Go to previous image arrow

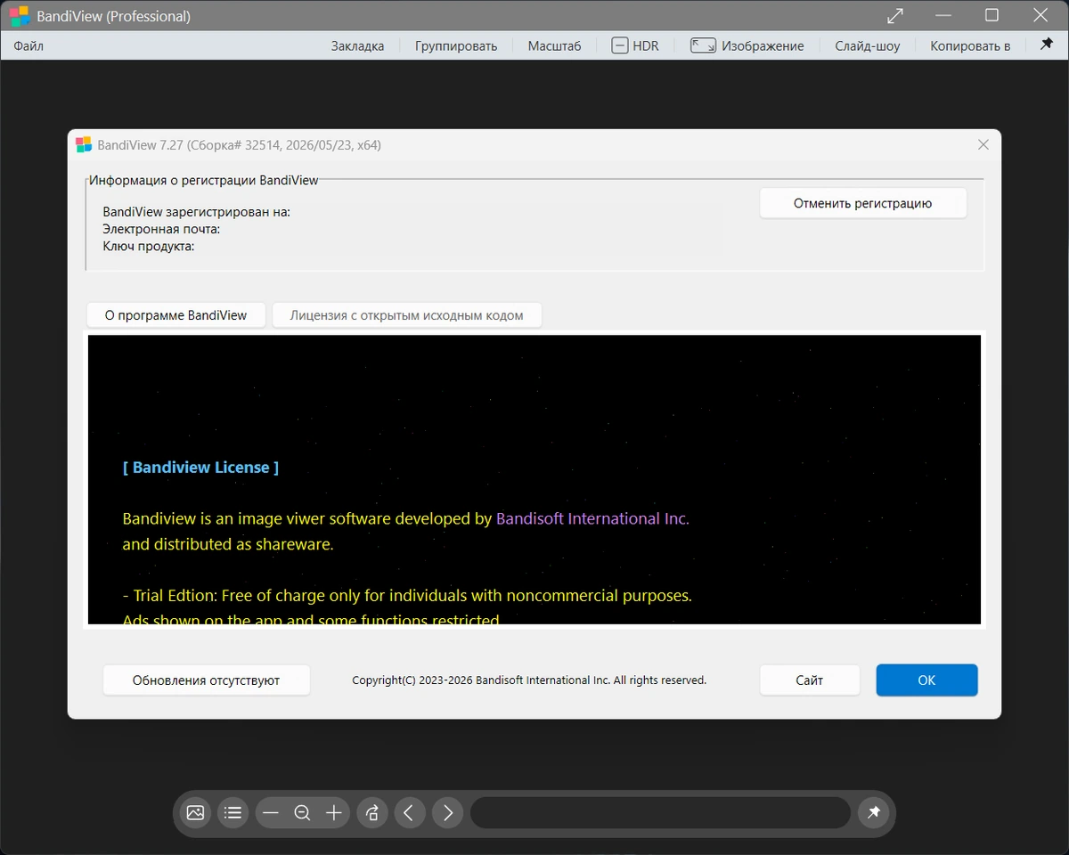(x=410, y=812)
